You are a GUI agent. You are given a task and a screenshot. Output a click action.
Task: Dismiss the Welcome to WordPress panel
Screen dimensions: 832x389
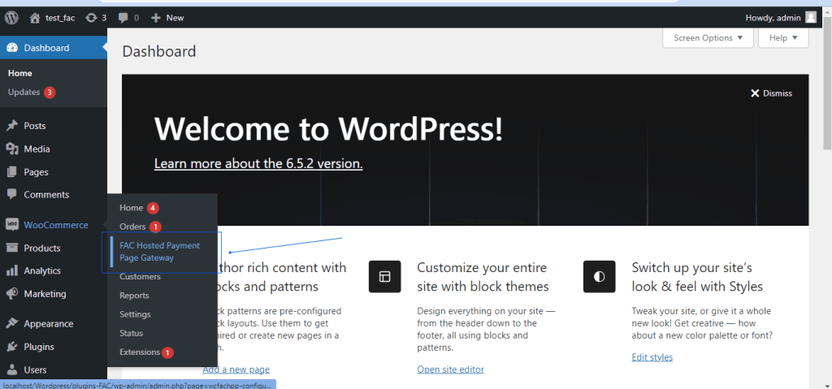(771, 93)
